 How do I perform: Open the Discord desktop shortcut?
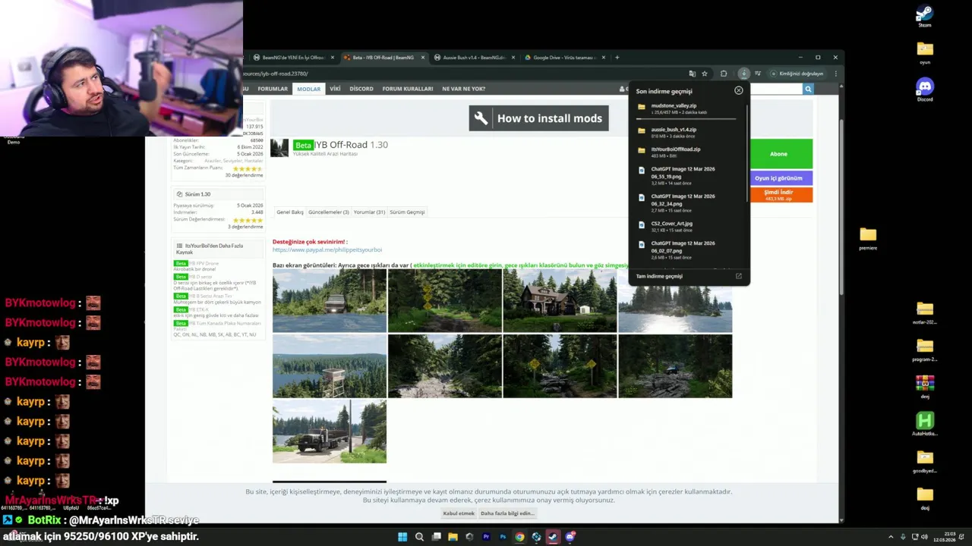point(924,89)
